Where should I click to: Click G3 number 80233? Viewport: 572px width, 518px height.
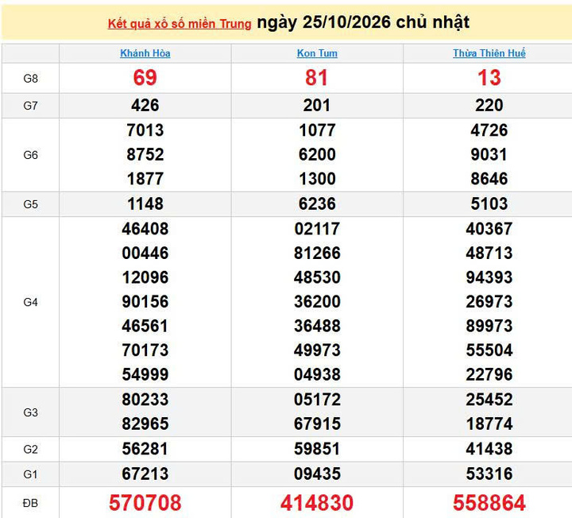[x=145, y=400]
